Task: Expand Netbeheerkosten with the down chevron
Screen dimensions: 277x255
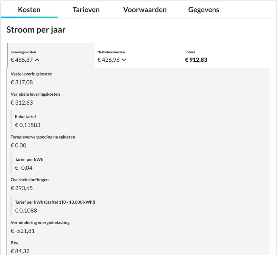Action: click(124, 60)
